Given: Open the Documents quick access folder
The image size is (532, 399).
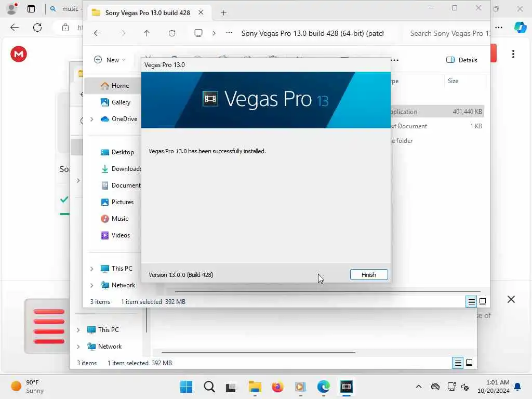Looking at the screenshot, I should pyautogui.click(x=121, y=185).
